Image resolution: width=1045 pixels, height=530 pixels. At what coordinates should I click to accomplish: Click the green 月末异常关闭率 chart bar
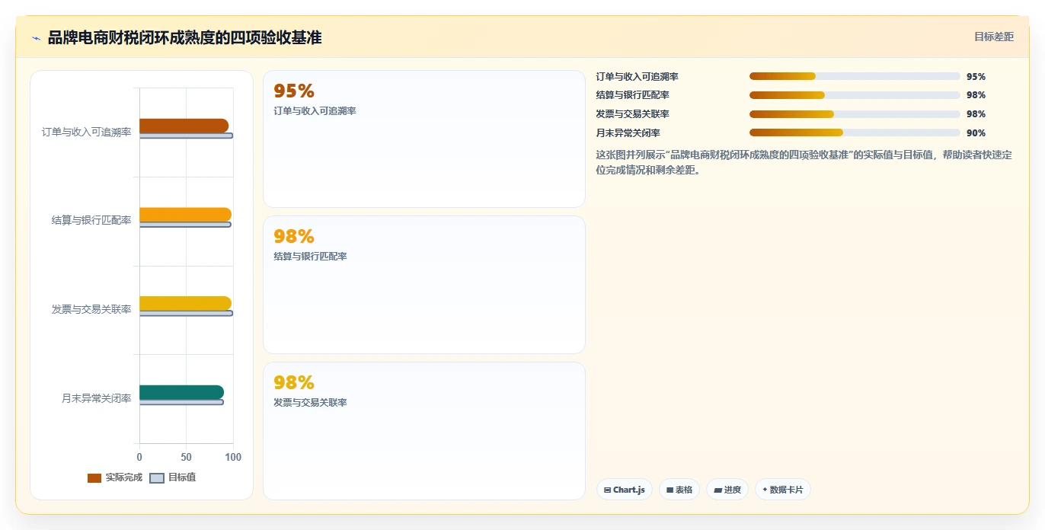point(181,392)
